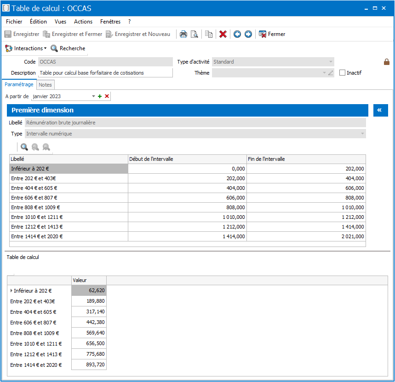Click the value cell 569,640
The image size is (395, 382).
pyautogui.click(x=89, y=333)
